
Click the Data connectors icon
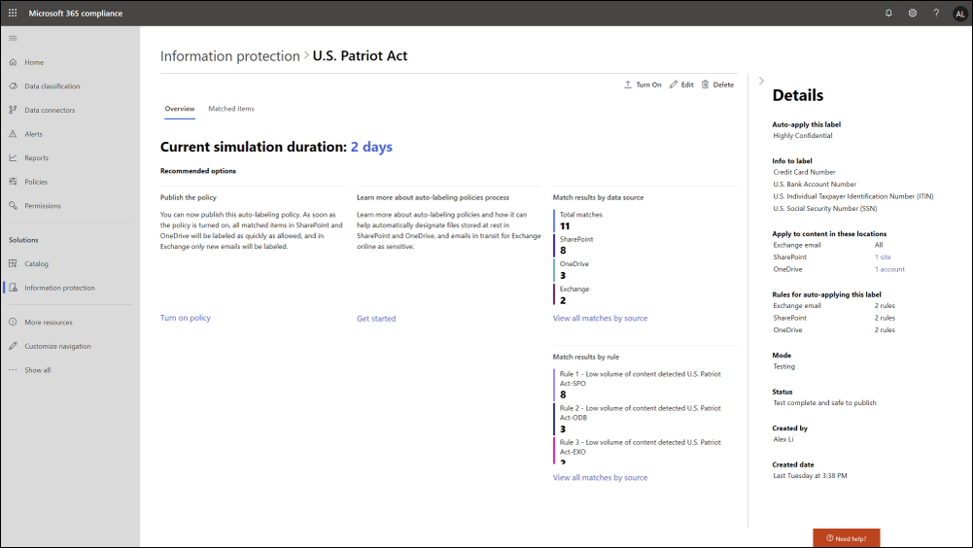[13, 110]
